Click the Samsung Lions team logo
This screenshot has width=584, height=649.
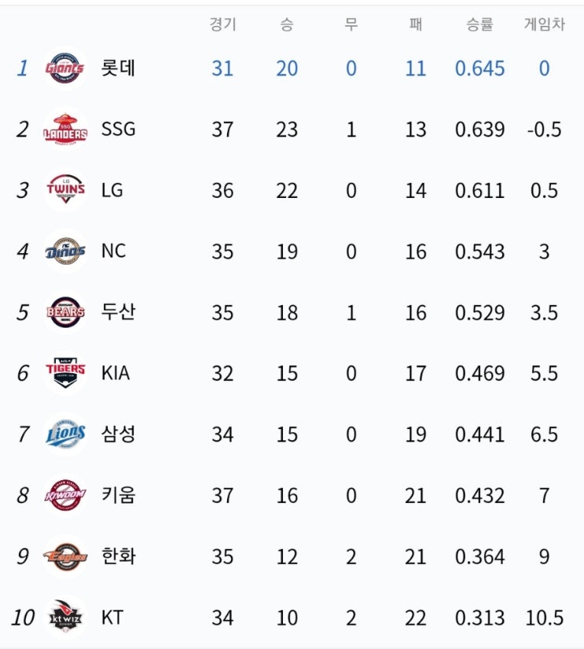[x=65, y=434]
